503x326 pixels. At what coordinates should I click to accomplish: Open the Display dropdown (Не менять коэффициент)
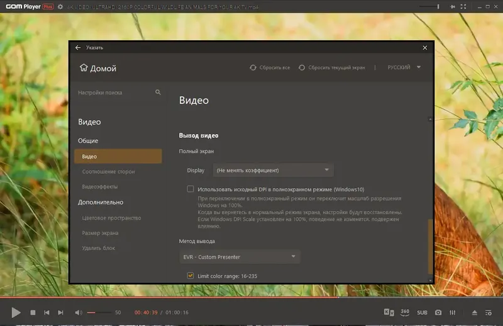(x=274, y=170)
